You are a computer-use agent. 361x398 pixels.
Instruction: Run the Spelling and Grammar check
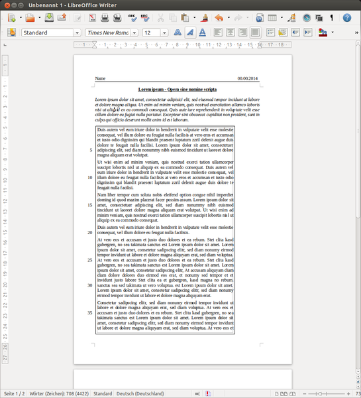[x=132, y=18]
